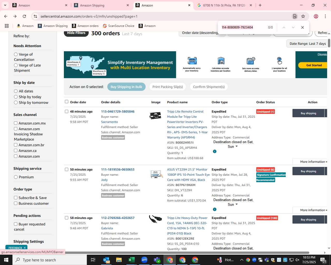Open Zoom from the taskbar

(x=144, y=260)
